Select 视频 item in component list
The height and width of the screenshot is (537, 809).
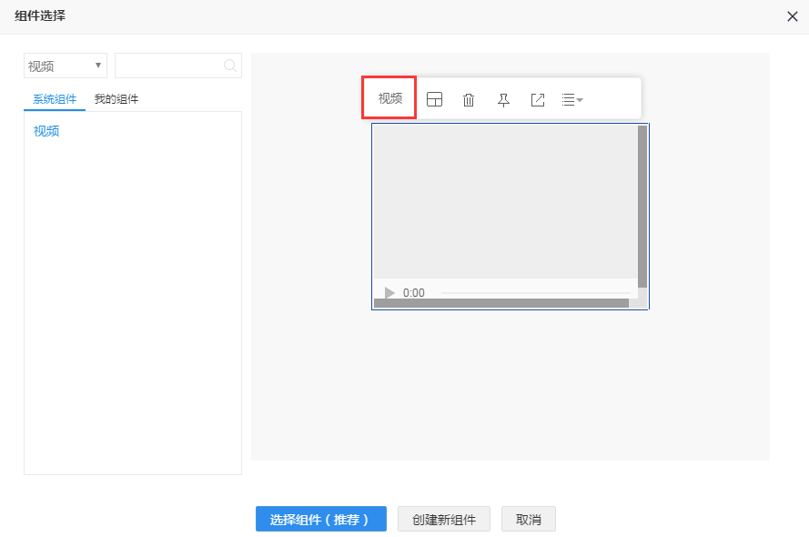[x=46, y=131]
